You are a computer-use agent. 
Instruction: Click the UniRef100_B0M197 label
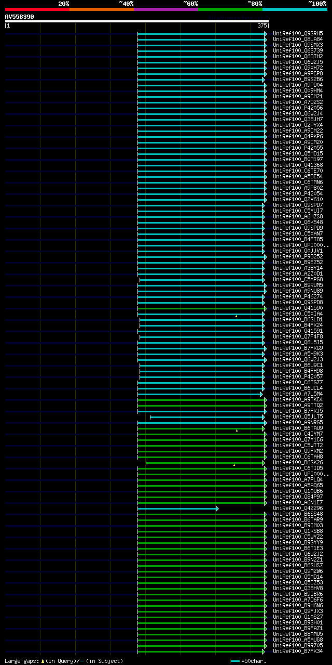tap(298, 159)
